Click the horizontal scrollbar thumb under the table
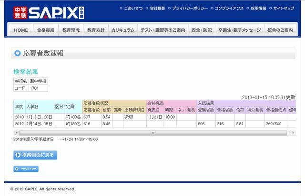The height and width of the screenshot is (196, 305). click(x=153, y=133)
